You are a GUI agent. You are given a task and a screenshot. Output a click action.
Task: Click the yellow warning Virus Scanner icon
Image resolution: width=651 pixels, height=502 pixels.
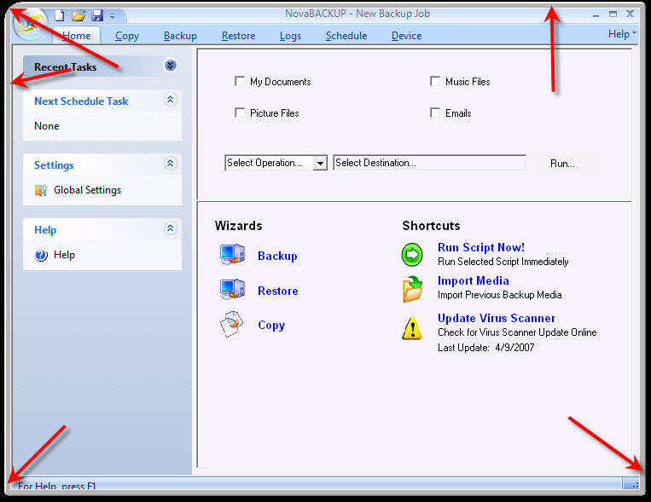click(412, 328)
